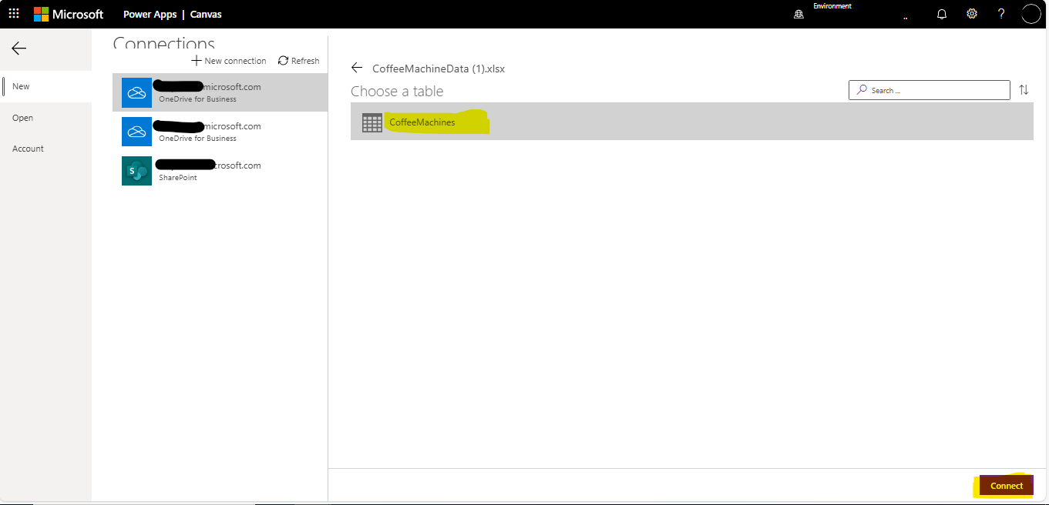Click the Microsoft logo
The height and width of the screenshot is (505, 1049).
(69, 14)
